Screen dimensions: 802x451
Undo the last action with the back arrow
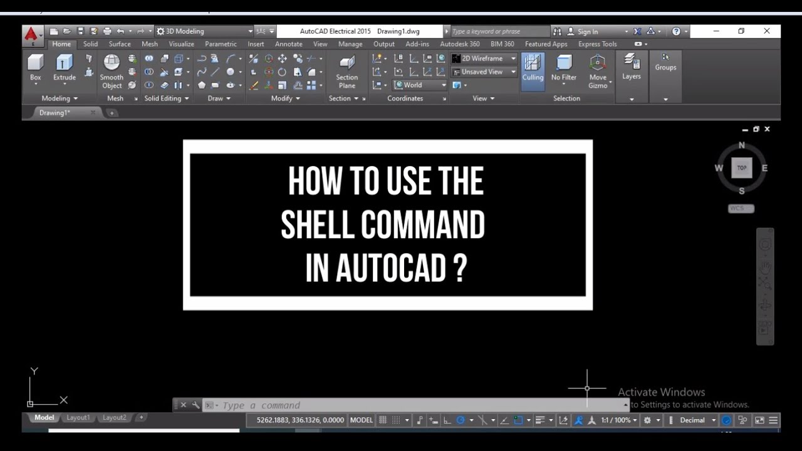[120, 31]
